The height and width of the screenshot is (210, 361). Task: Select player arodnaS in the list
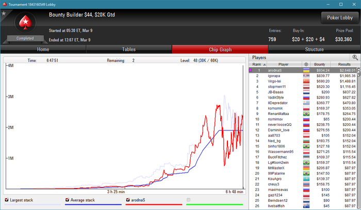coord(303,70)
